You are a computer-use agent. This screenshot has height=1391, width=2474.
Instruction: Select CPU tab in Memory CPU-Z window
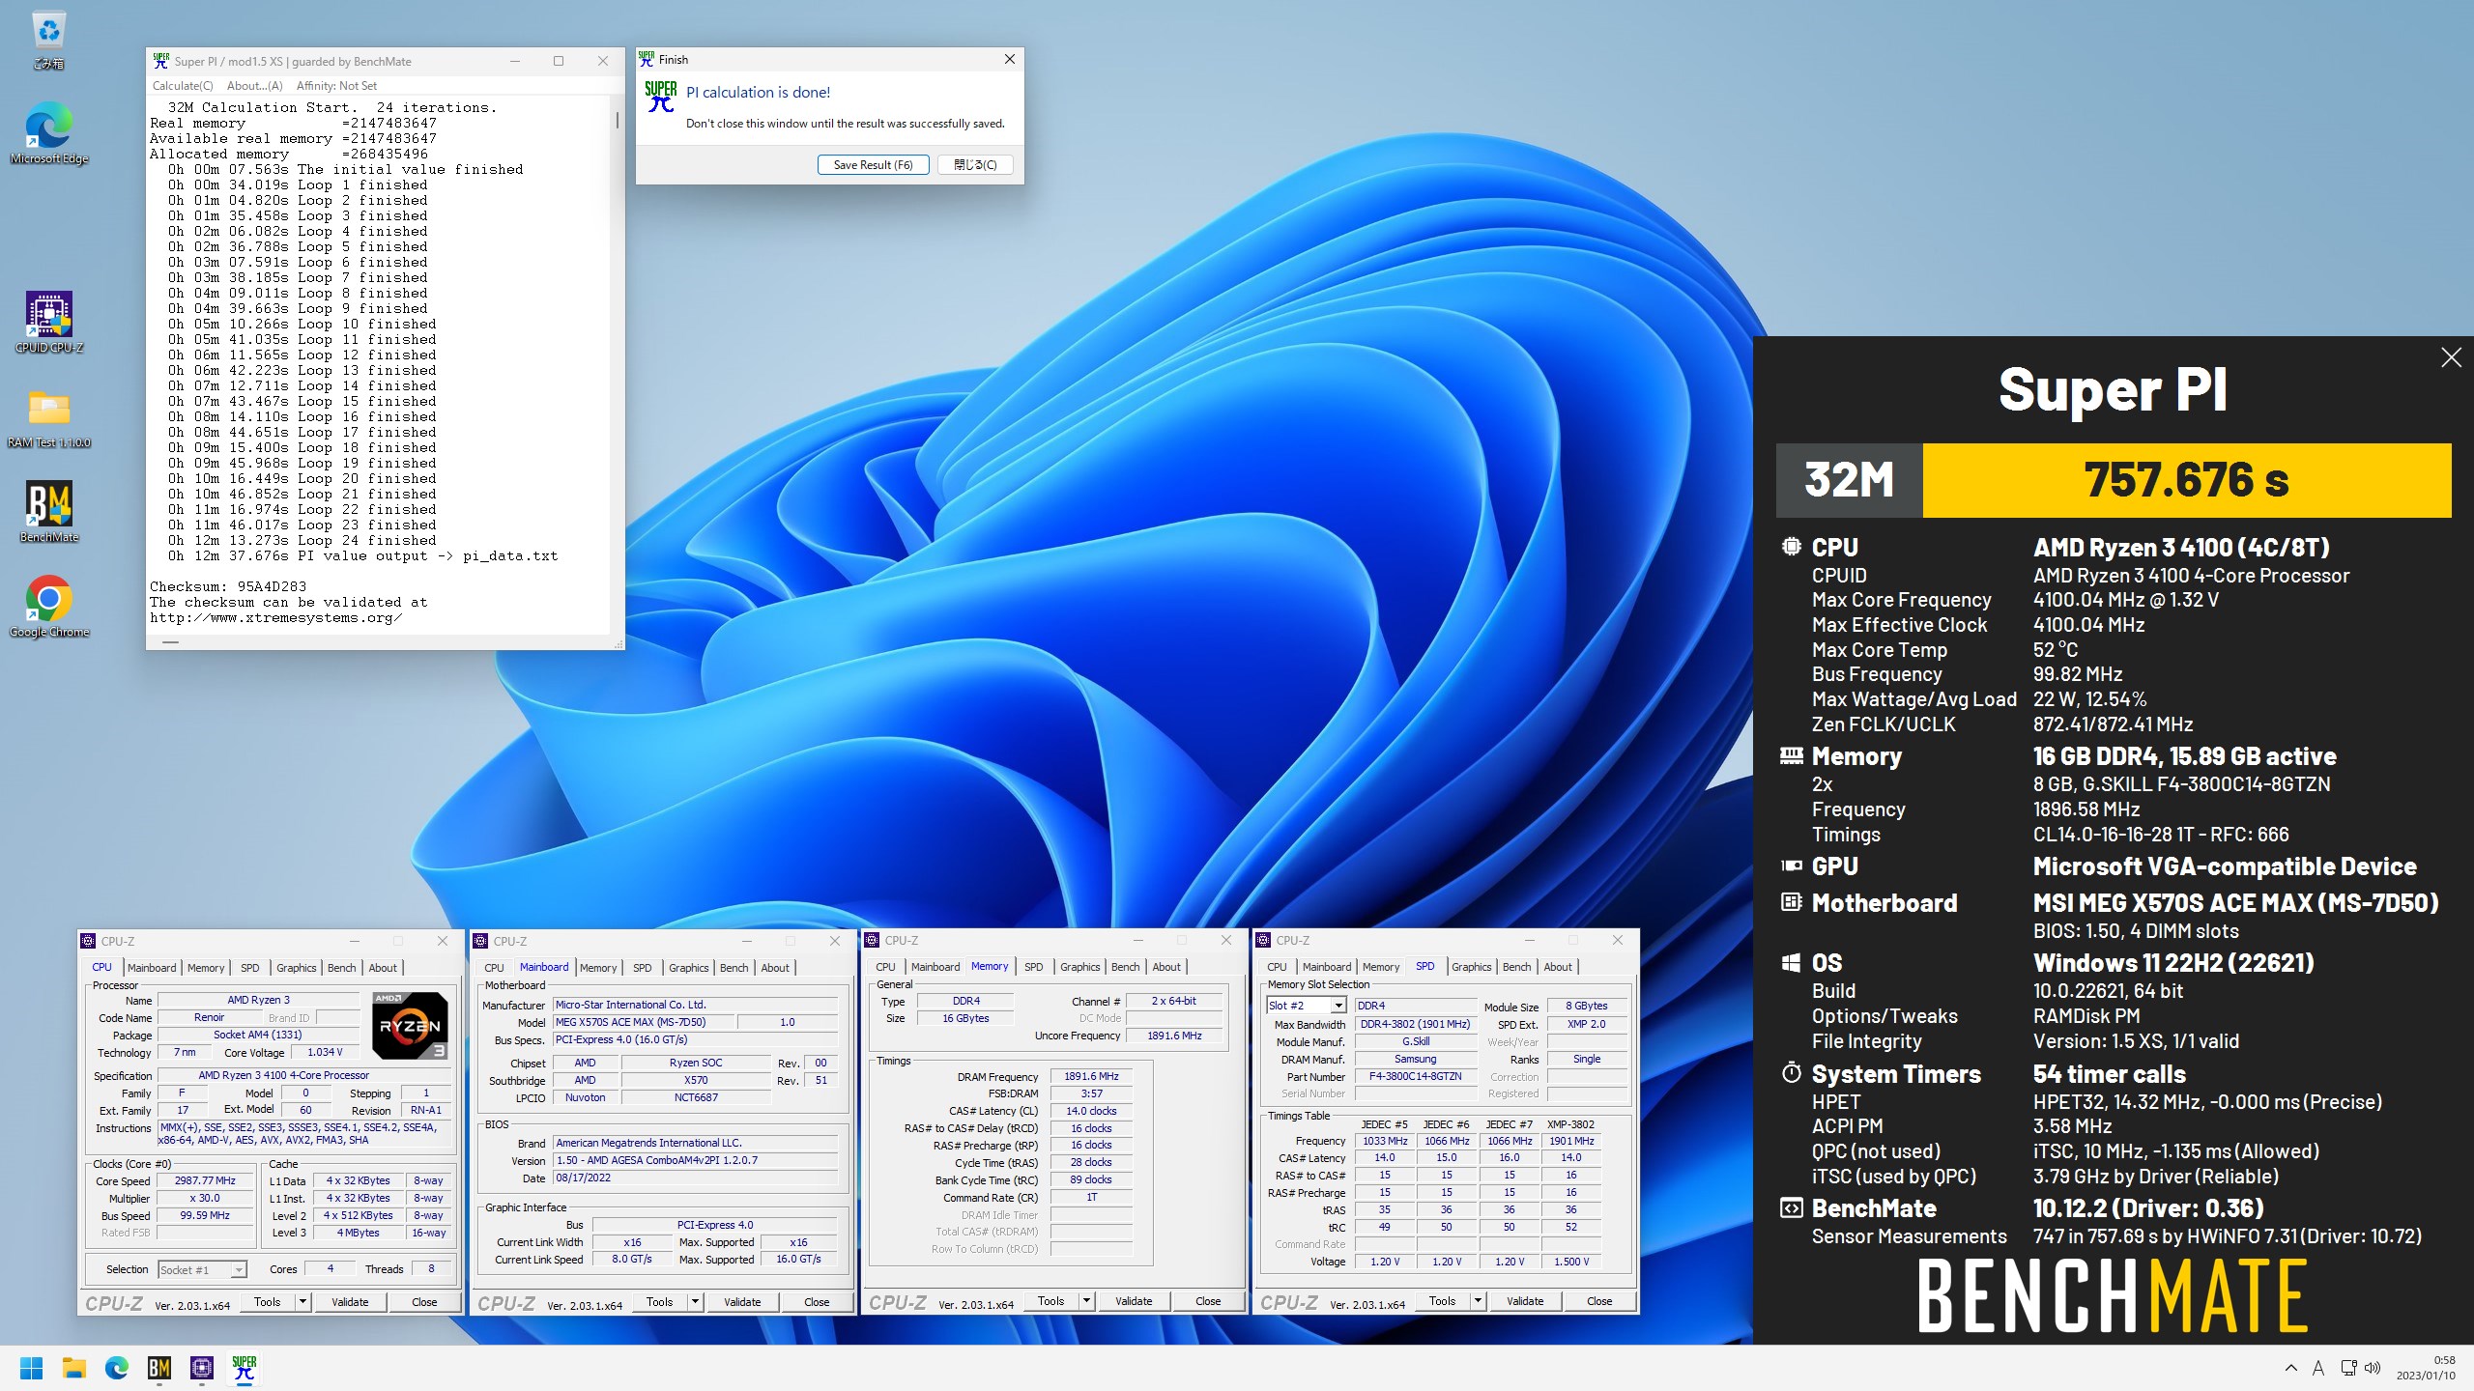coord(885,967)
